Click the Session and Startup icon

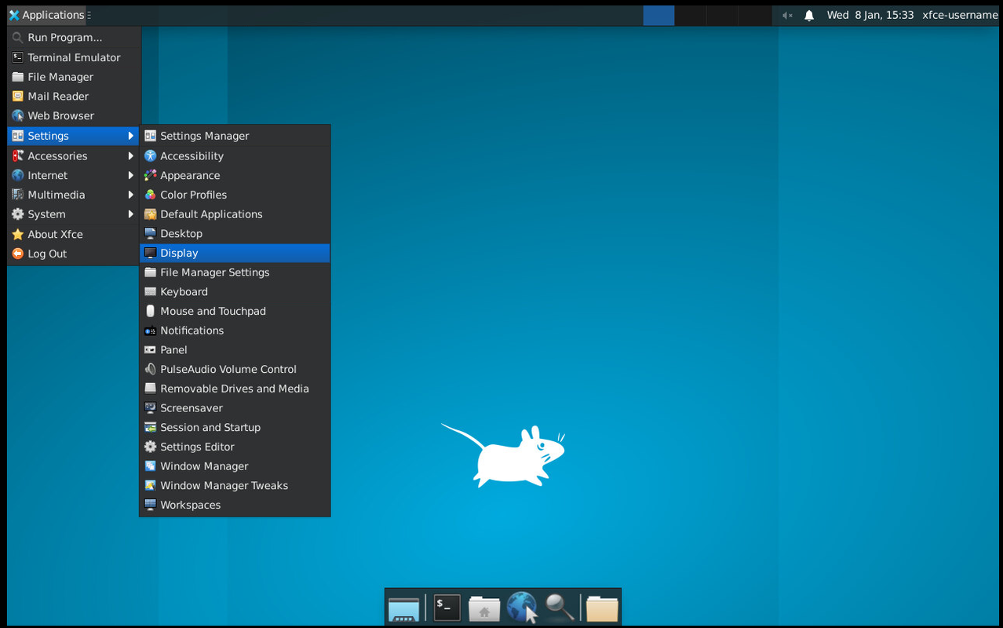pos(151,427)
